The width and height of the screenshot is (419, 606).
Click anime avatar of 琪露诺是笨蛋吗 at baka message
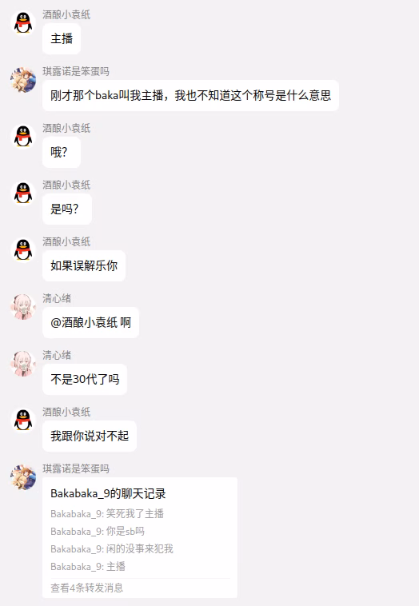pos(23,80)
